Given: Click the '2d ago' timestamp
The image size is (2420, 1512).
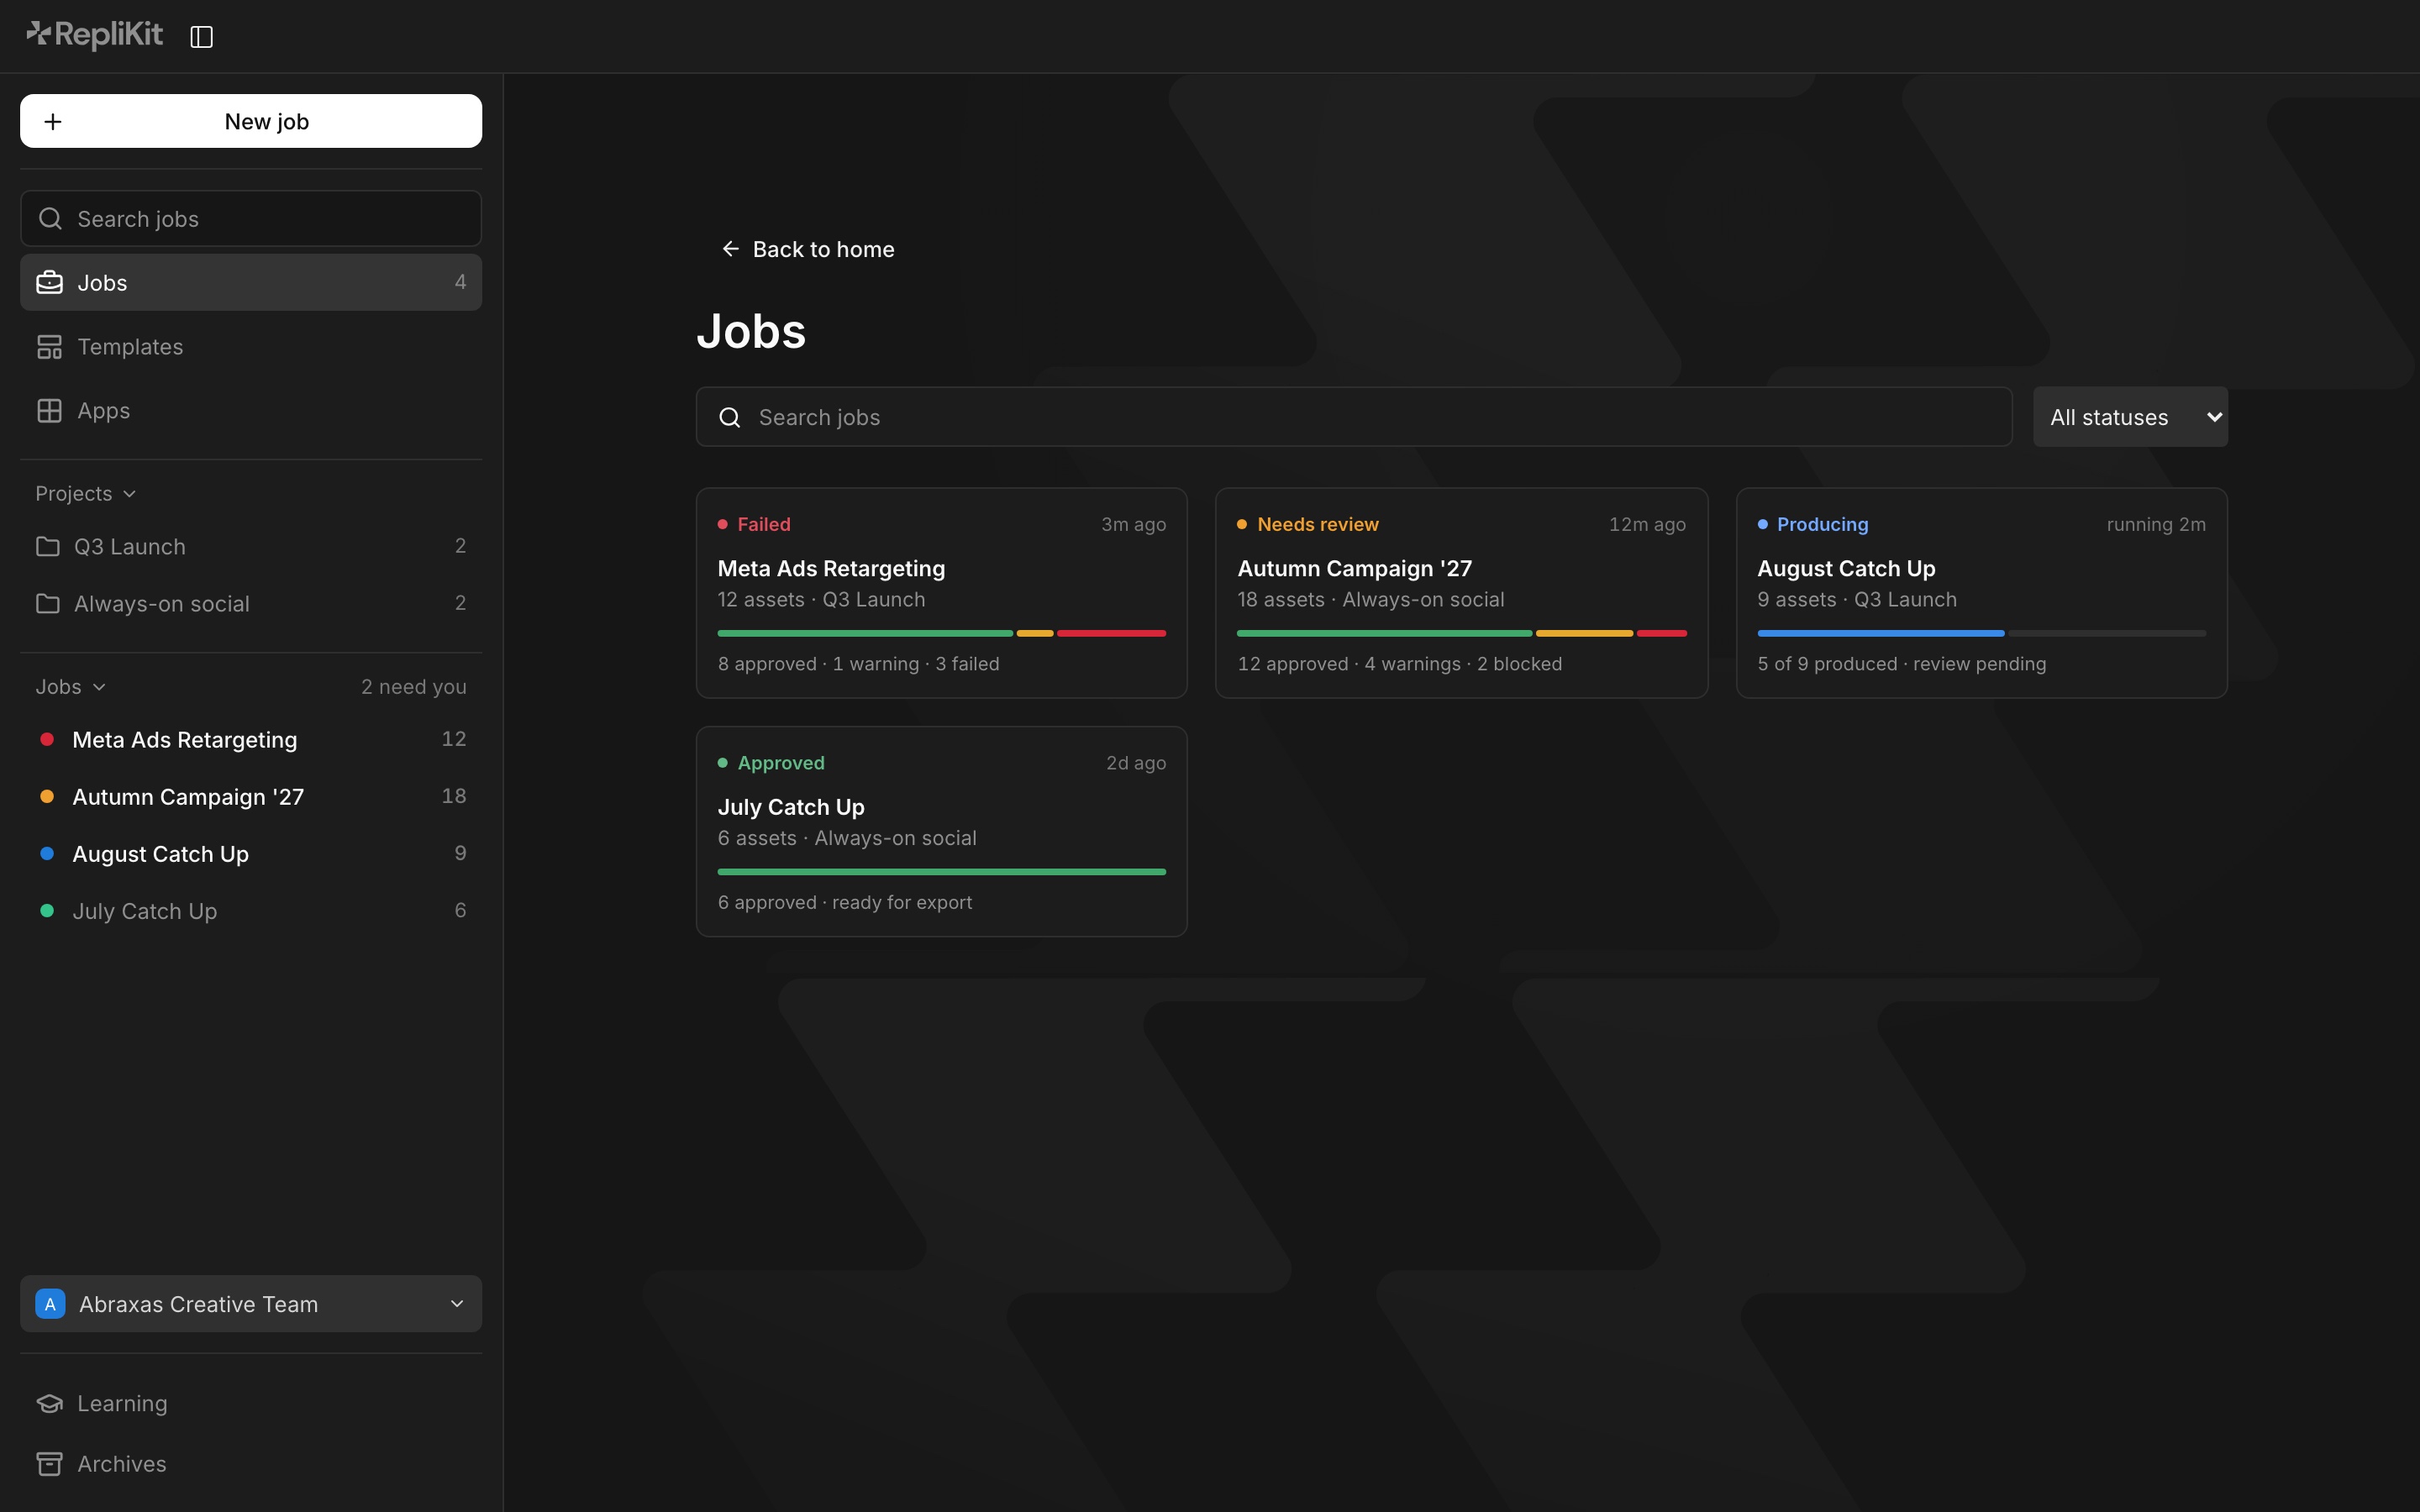Looking at the screenshot, I should 1136,763.
